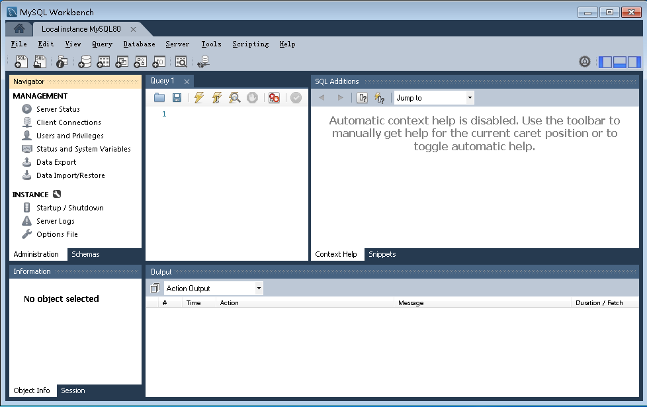Open the Tools menu

(x=211, y=44)
